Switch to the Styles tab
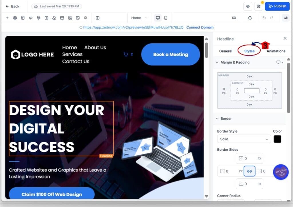The image size is (293, 207). point(249,51)
